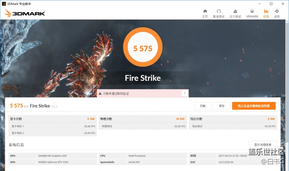Click the combined score value 2 308
Screen dimensions: 289x171
[x=271, y=119]
